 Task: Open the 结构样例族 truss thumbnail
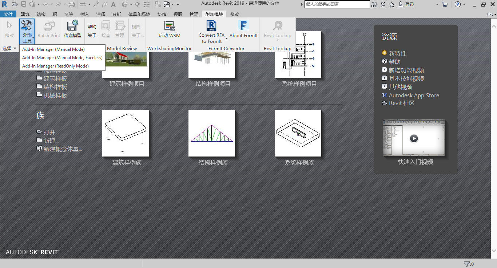pyautogui.click(x=212, y=133)
